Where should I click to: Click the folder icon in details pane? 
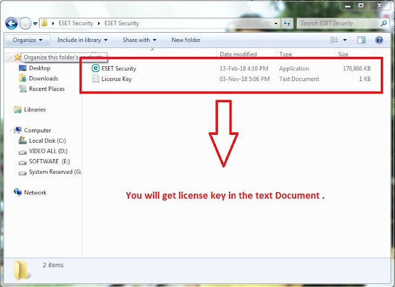click(x=23, y=270)
